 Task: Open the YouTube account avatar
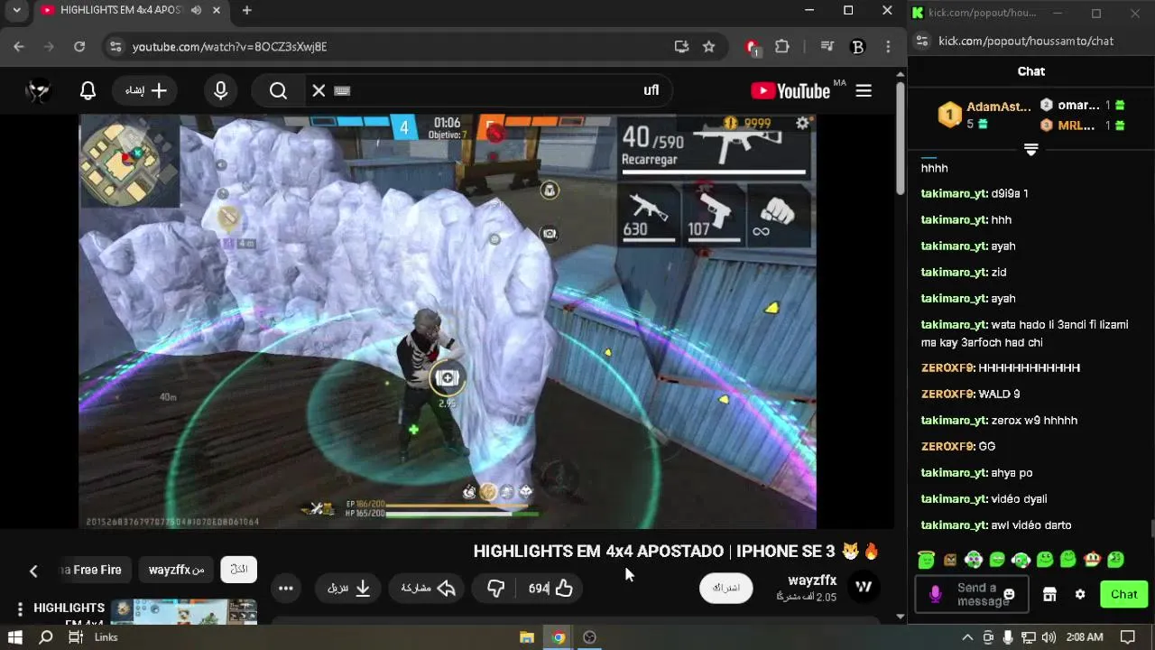click(38, 90)
